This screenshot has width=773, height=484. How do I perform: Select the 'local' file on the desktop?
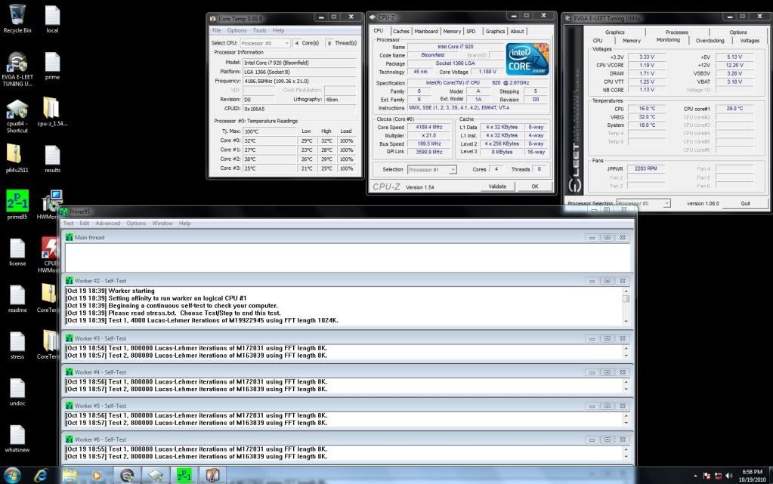[52, 20]
